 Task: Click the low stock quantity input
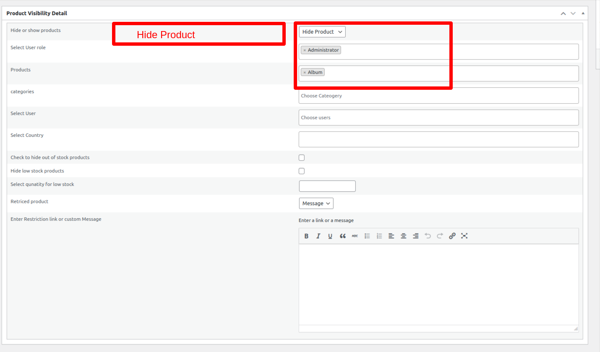(327, 186)
